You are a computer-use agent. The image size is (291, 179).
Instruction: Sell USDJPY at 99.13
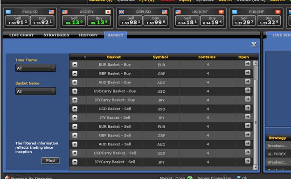pos(74,21)
